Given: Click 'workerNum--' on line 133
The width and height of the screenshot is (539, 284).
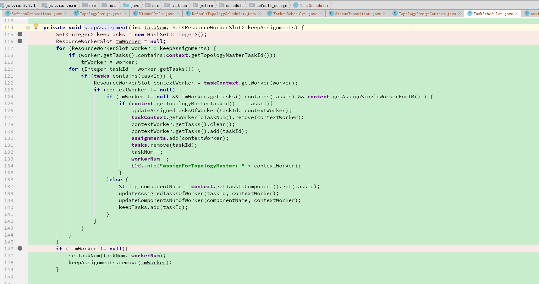Looking at the screenshot, I should coord(149,159).
